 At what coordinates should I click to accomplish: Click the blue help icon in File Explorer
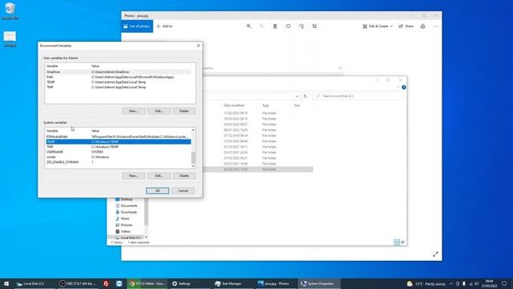[404, 88]
